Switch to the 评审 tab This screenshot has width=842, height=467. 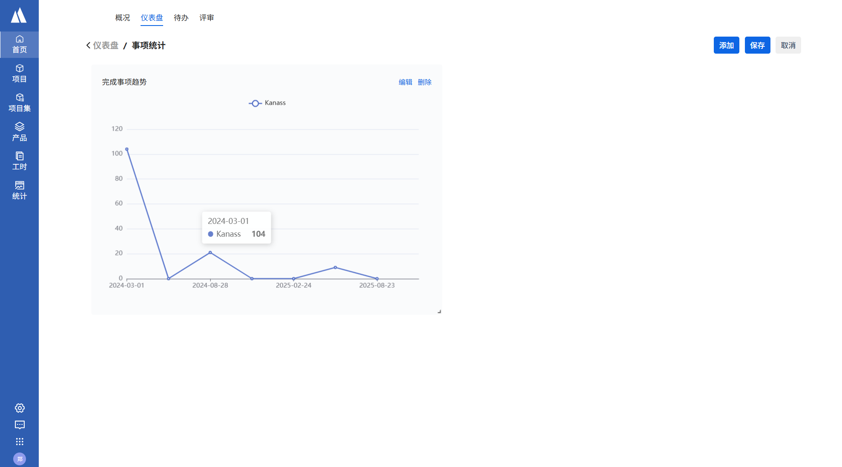point(207,18)
